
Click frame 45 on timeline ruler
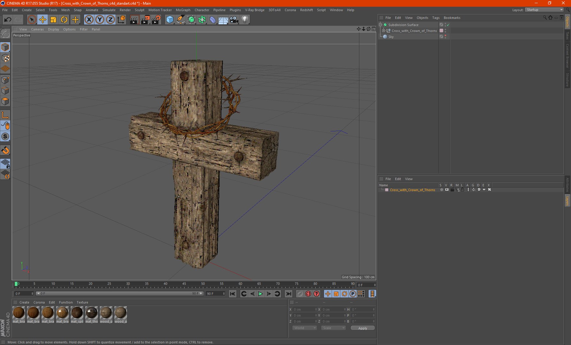pos(184,284)
